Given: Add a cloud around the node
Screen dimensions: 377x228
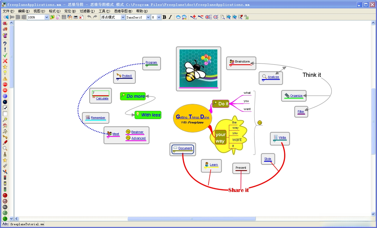Looking at the screenshot, I should click(178, 17).
